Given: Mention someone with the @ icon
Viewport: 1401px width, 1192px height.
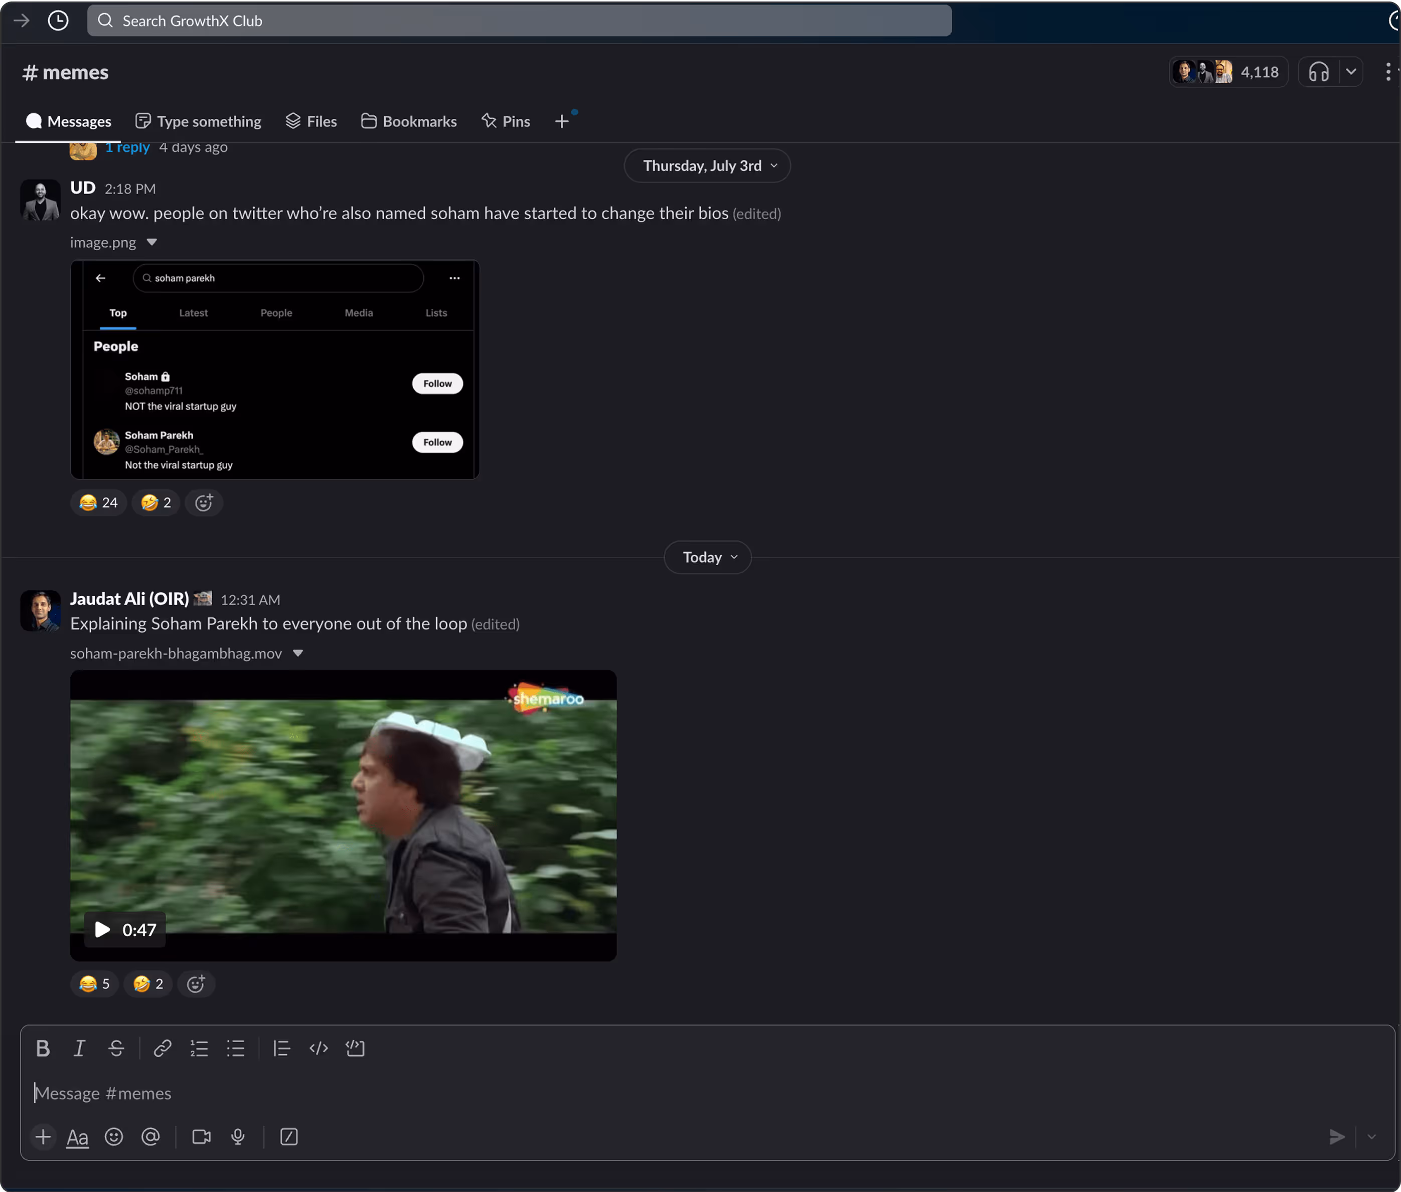Looking at the screenshot, I should coord(150,1137).
